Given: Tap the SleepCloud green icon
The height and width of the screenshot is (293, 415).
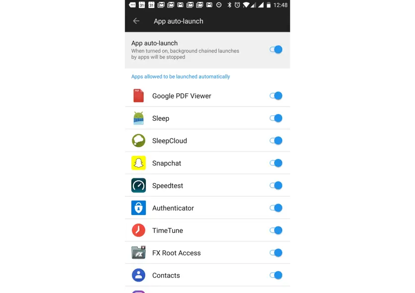Looking at the screenshot, I should coord(138,141).
